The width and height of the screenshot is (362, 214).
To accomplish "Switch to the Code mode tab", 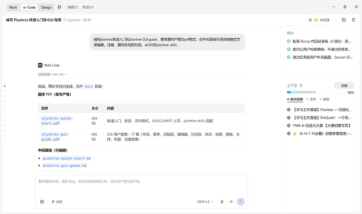I will tap(29, 7).
